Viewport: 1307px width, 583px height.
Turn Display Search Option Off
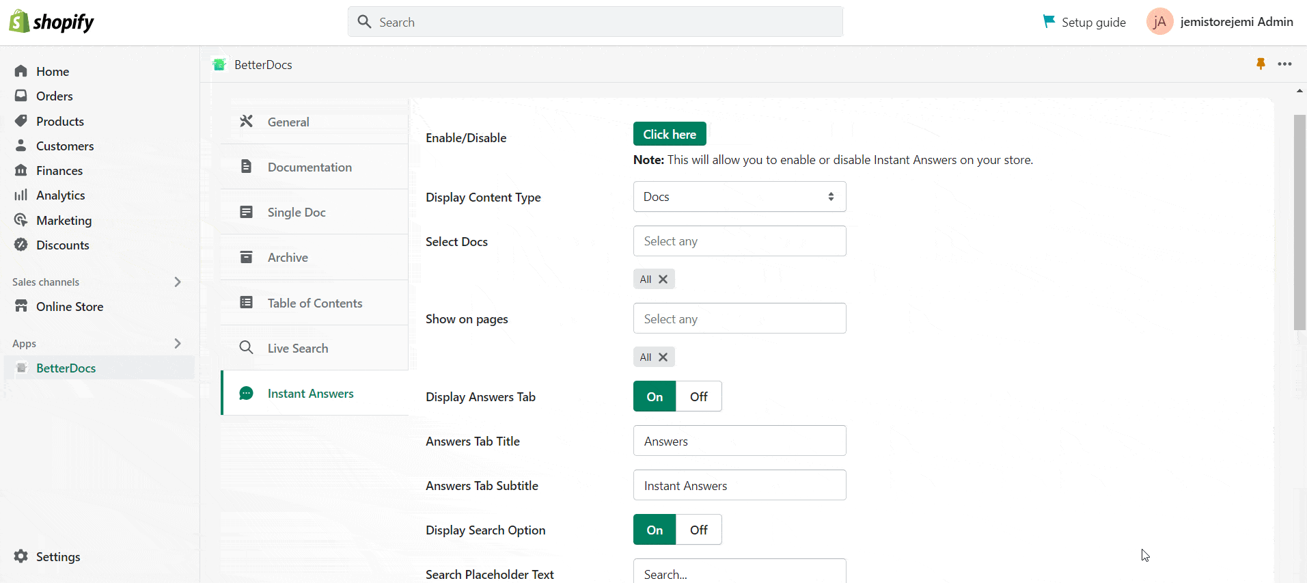699,530
